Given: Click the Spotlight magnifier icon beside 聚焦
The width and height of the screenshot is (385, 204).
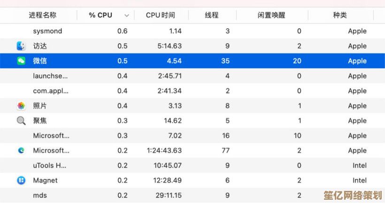Looking at the screenshot, I should pyautogui.click(x=21, y=121).
